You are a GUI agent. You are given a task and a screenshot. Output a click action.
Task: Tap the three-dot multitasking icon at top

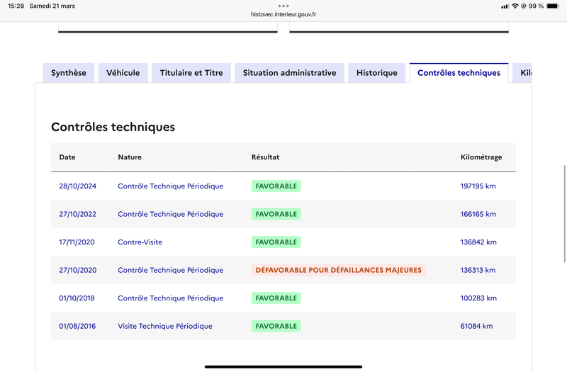283,6
